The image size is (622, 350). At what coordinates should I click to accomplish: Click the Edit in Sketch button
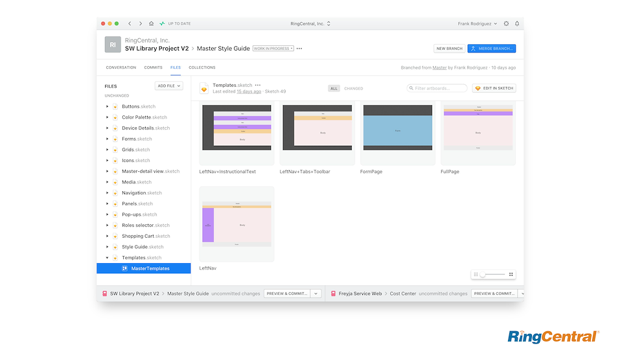click(494, 88)
